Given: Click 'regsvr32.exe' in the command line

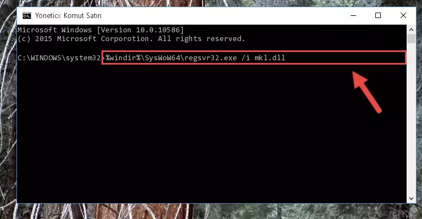Looking at the screenshot, I should point(211,57).
